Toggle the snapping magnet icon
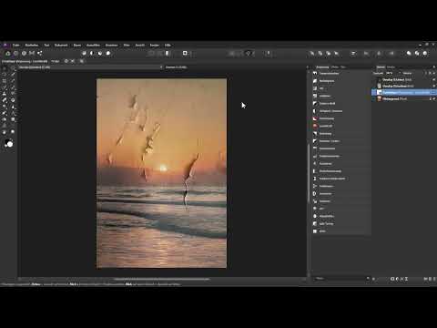The image size is (437, 328). (249, 53)
